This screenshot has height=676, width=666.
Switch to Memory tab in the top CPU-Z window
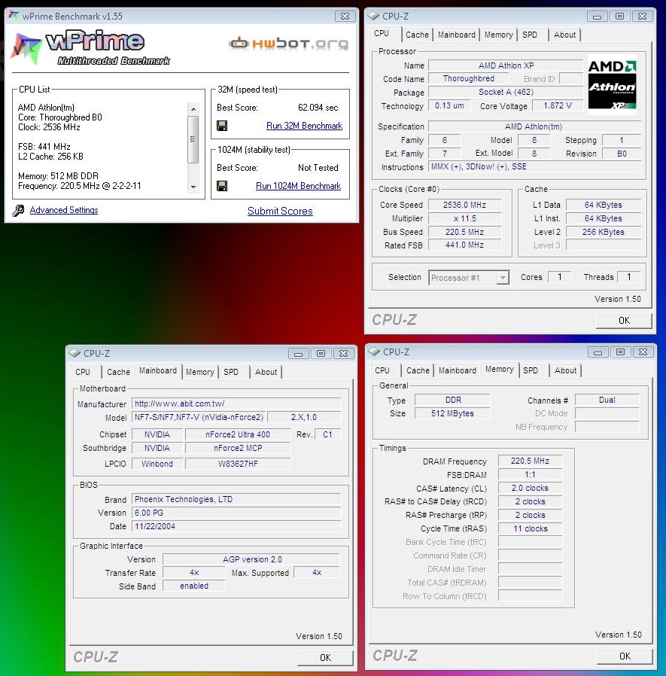(x=498, y=35)
